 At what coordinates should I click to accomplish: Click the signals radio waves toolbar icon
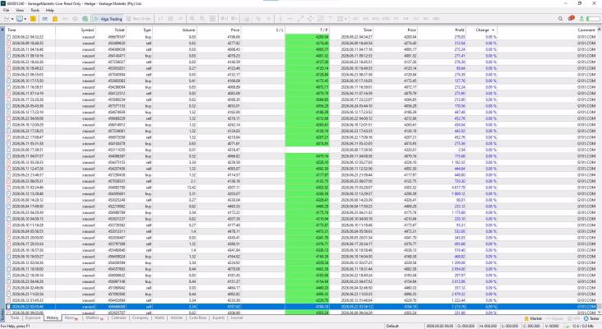coord(65,18)
